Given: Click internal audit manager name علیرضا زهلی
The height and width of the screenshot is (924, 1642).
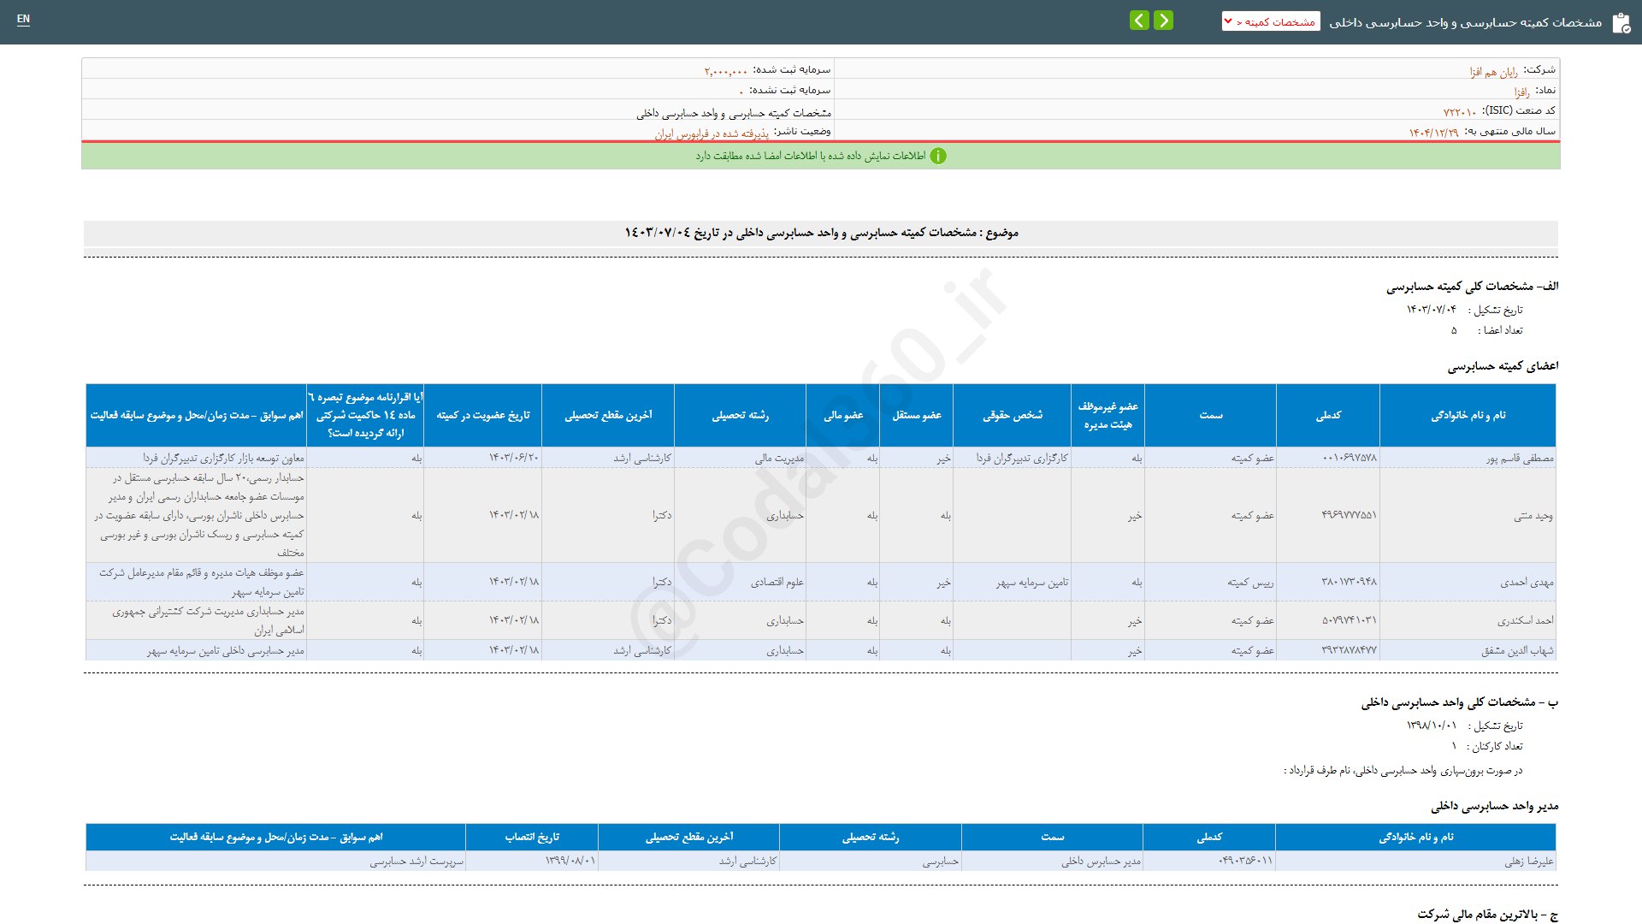Looking at the screenshot, I should (x=1528, y=862).
